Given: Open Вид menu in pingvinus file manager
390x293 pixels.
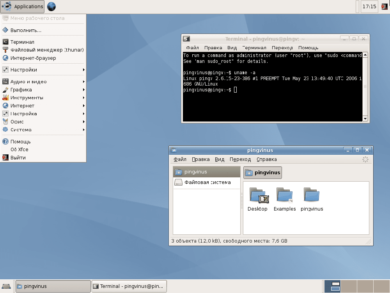Looking at the screenshot, I should click(219, 159).
